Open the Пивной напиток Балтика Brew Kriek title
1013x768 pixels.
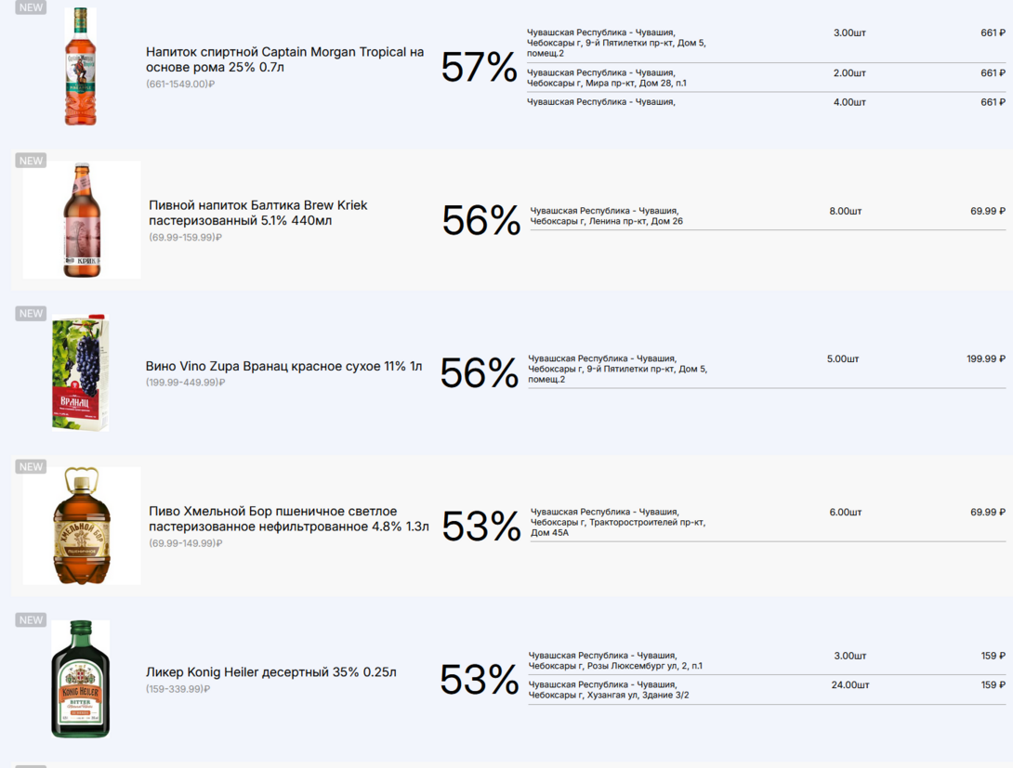coord(258,213)
